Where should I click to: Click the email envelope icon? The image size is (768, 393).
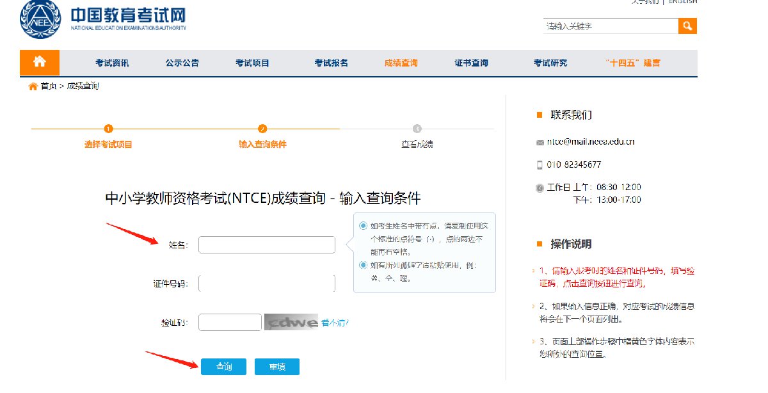tap(540, 142)
